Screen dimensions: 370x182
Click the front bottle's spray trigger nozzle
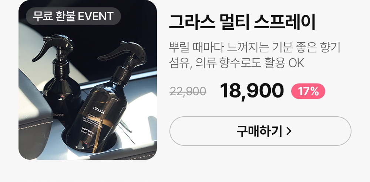click(122, 54)
